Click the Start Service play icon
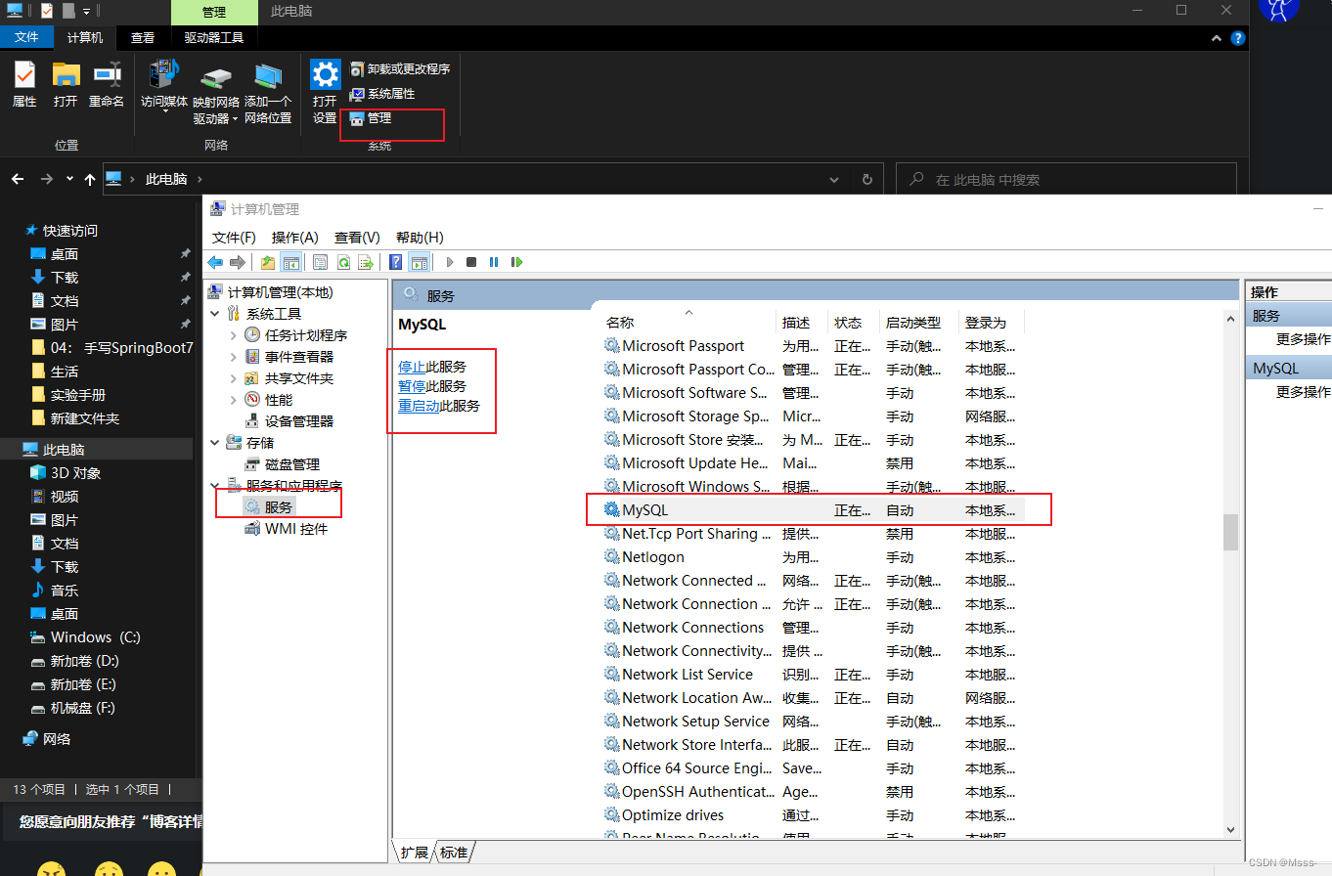The width and height of the screenshot is (1332, 876). pyautogui.click(x=450, y=262)
